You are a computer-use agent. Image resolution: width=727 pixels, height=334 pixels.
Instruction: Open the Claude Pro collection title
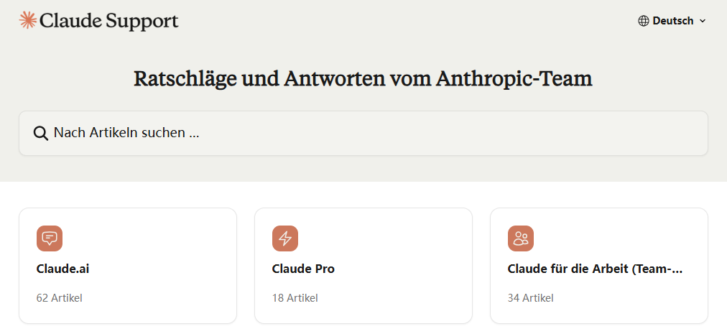(x=303, y=269)
